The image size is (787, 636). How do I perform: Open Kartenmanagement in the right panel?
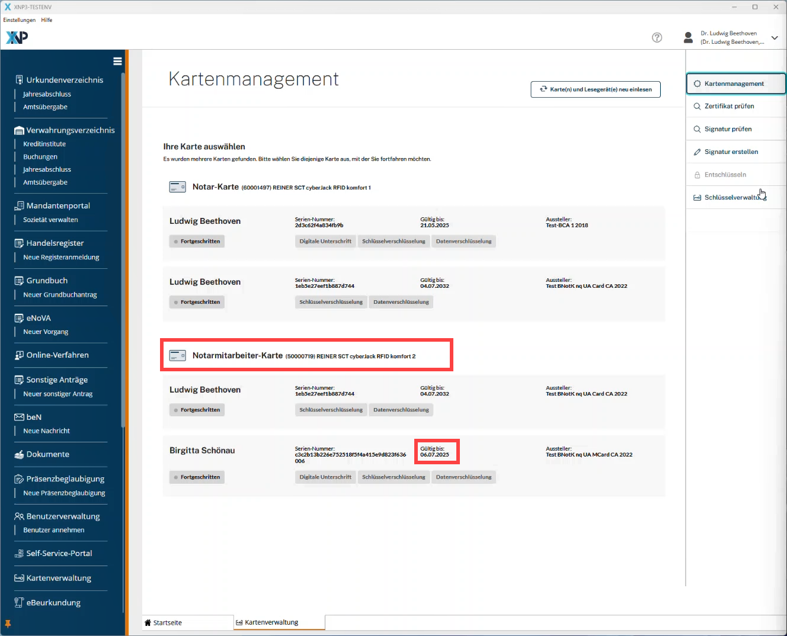[x=736, y=83]
